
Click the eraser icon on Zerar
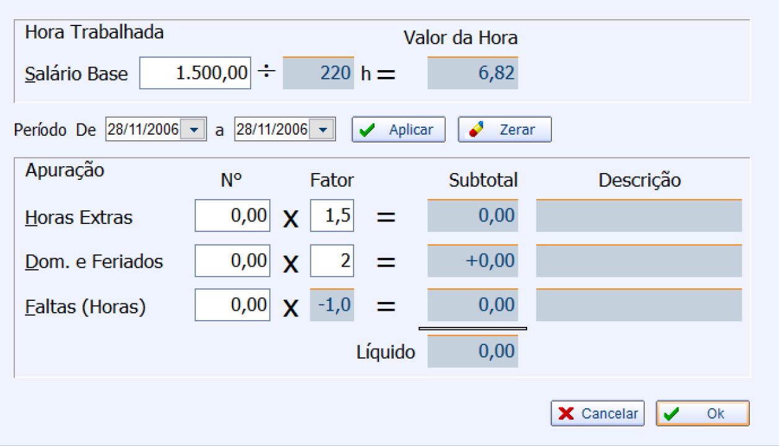coord(476,130)
